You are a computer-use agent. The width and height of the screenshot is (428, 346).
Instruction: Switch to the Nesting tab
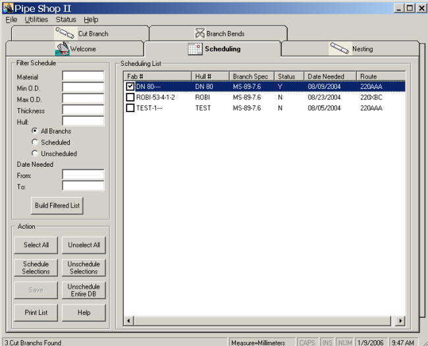tap(350, 49)
